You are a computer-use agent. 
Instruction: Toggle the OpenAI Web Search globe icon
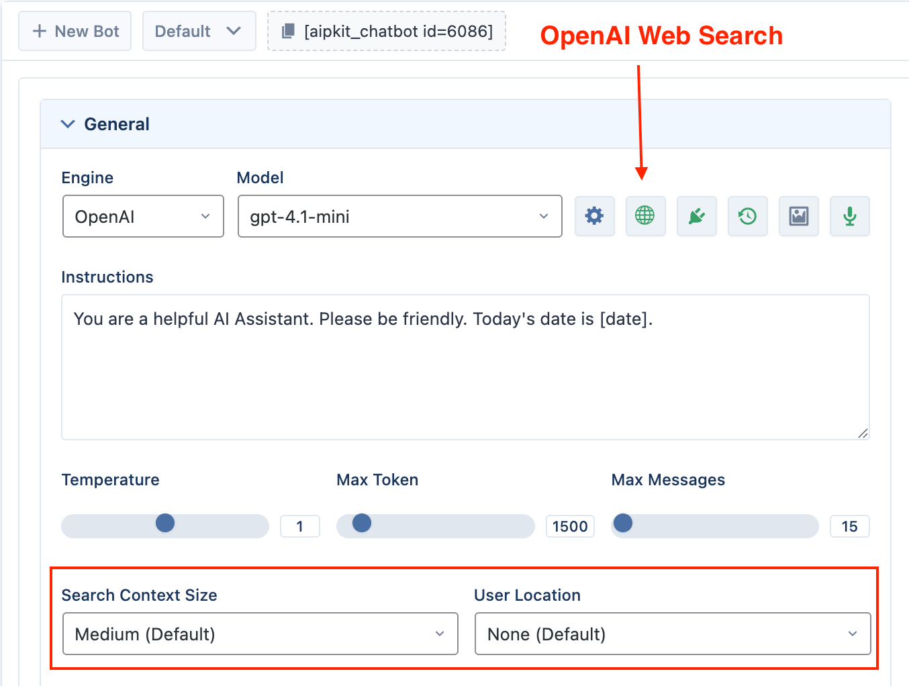tap(646, 216)
